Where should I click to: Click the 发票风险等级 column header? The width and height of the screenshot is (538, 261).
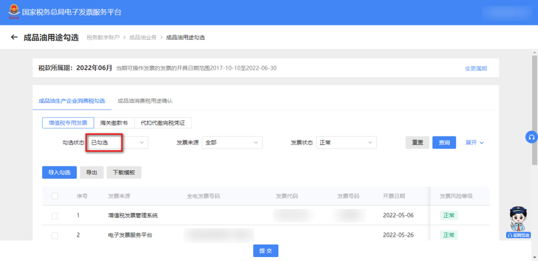click(456, 196)
